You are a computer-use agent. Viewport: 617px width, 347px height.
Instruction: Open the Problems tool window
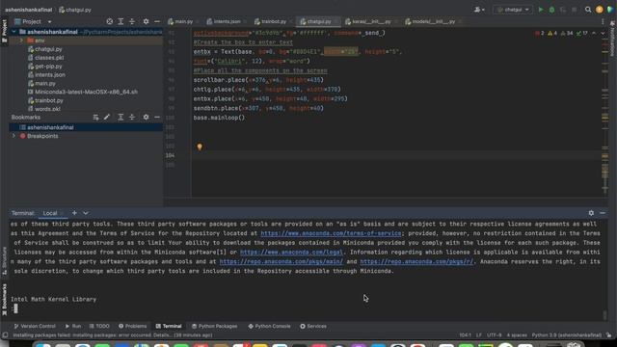coord(133,326)
